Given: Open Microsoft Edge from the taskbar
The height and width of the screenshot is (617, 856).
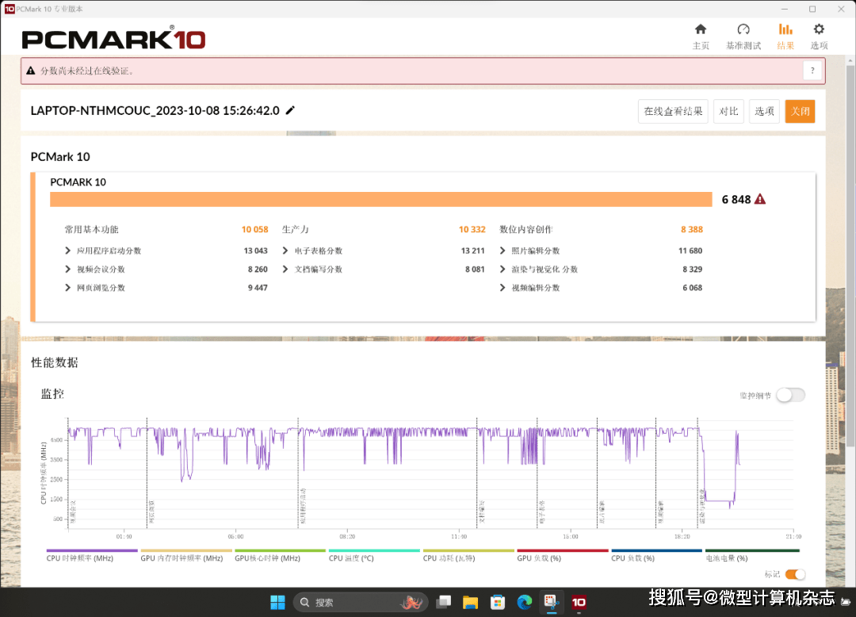Looking at the screenshot, I should [x=524, y=602].
